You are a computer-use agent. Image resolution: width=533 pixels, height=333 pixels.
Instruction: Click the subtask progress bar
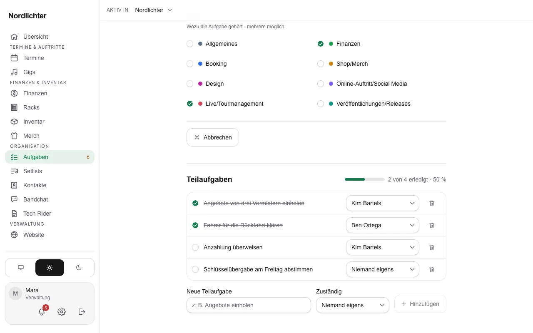click(365, 179)
